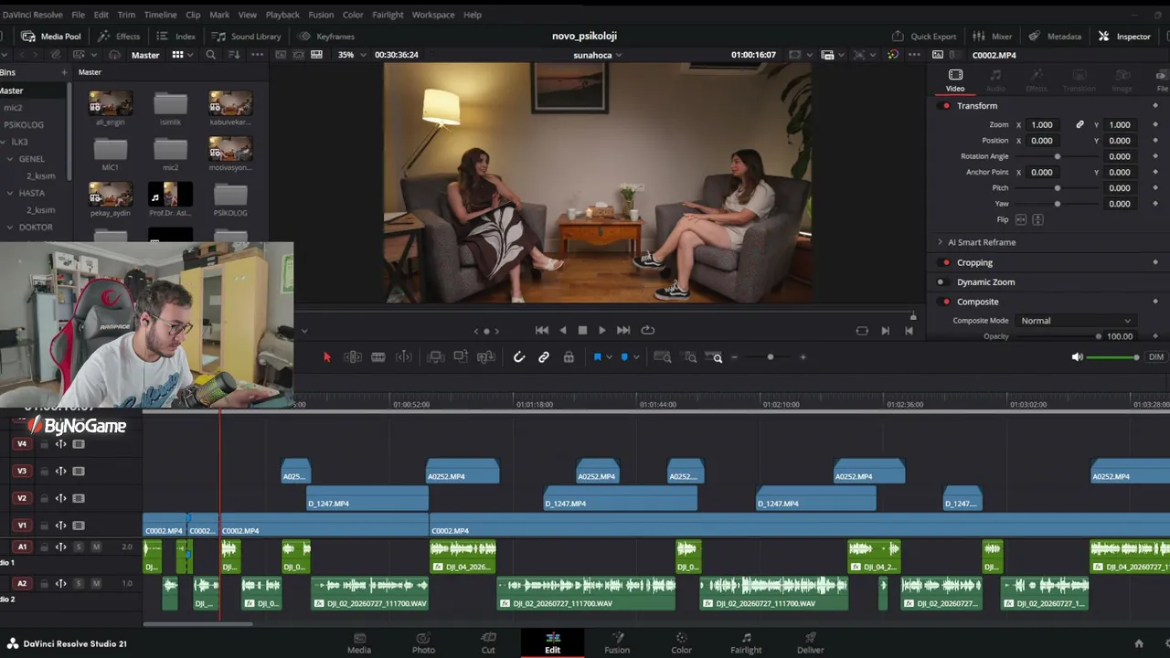
Task: Open the Sound Library panel
Action: pos(247,37)
